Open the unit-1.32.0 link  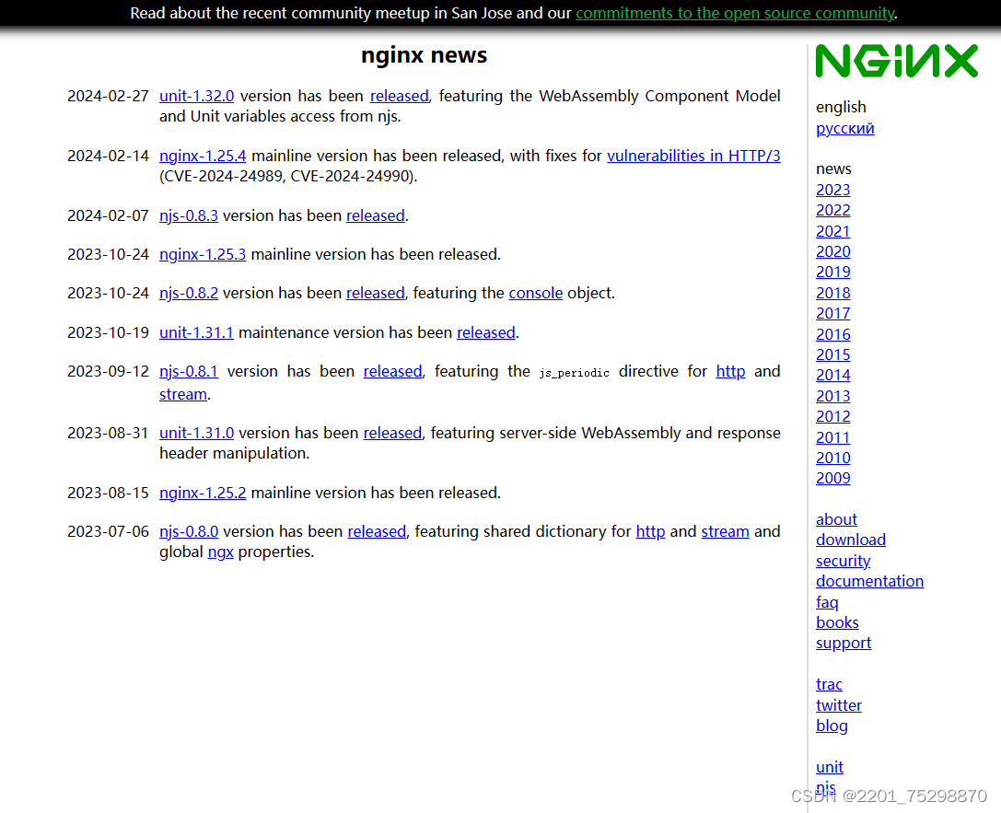point(197,96)
